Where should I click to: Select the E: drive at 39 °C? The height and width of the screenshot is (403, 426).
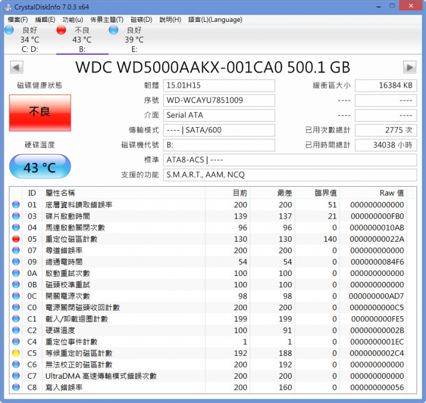click(134, 40)
